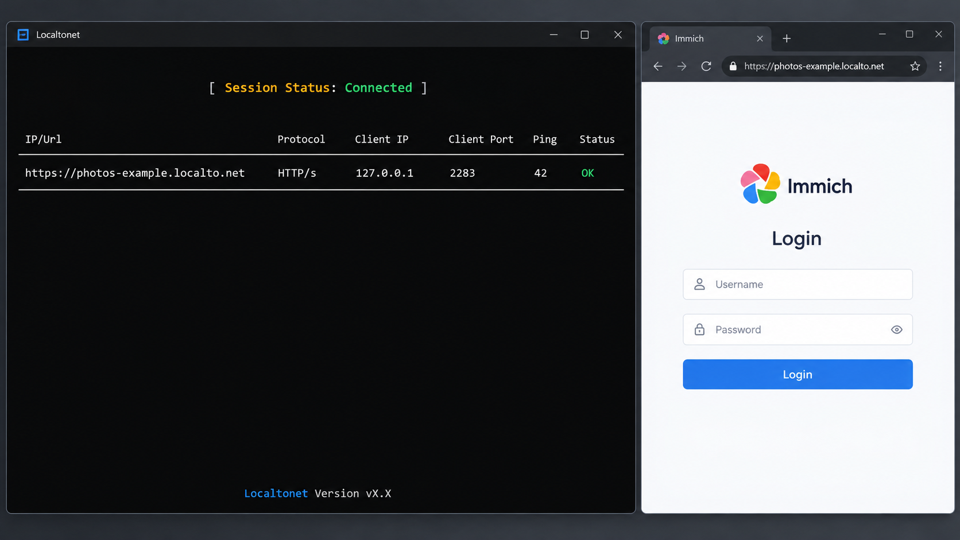The height and width of the screenshot is (540, 960).
Task: Minimize the browser window
Action: (x=882, y=34)
